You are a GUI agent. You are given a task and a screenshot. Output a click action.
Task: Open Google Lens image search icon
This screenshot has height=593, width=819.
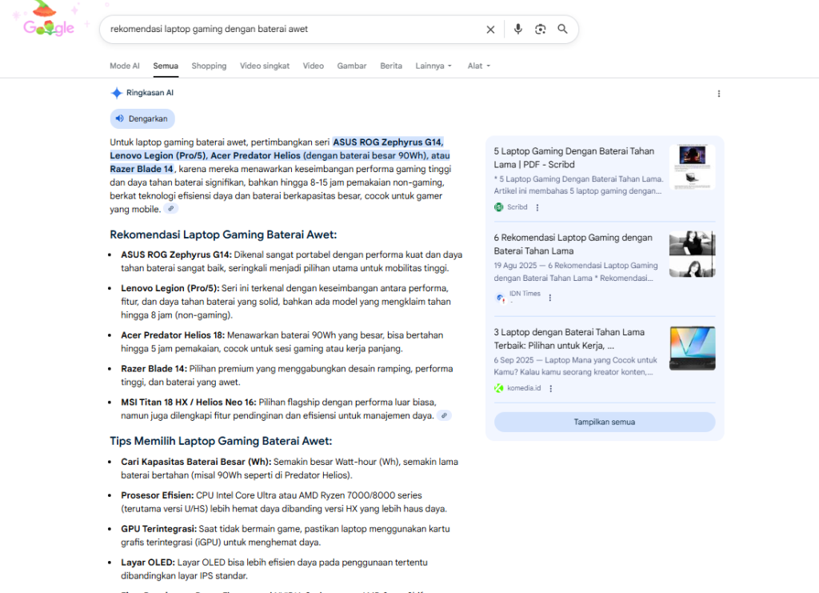point(540,30)
